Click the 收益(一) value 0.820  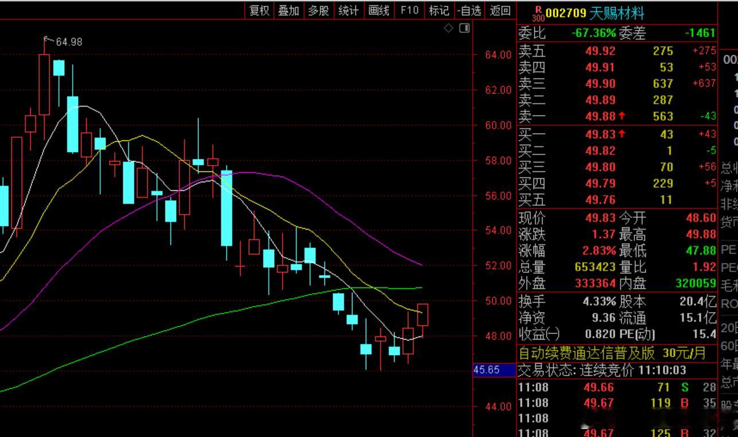click(x=600, y=334)
